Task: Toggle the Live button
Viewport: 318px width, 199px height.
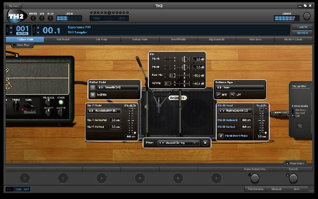Action: pyautogui.click(x=42, y=18)
